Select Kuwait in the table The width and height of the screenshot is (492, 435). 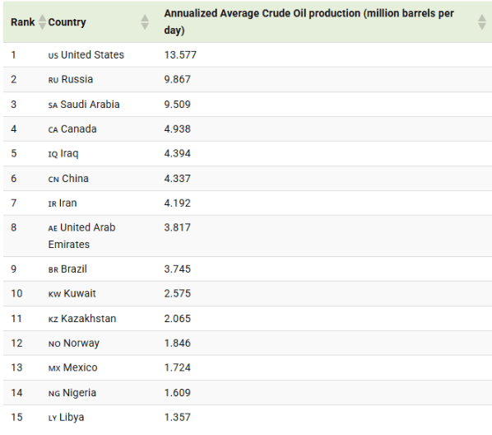[x=72, y=293]
